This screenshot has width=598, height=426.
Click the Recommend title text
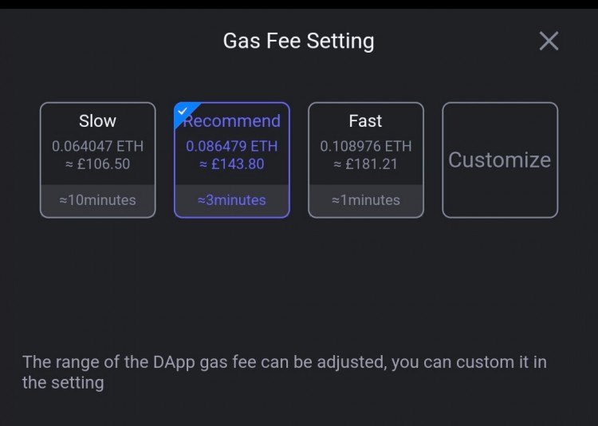232,121
